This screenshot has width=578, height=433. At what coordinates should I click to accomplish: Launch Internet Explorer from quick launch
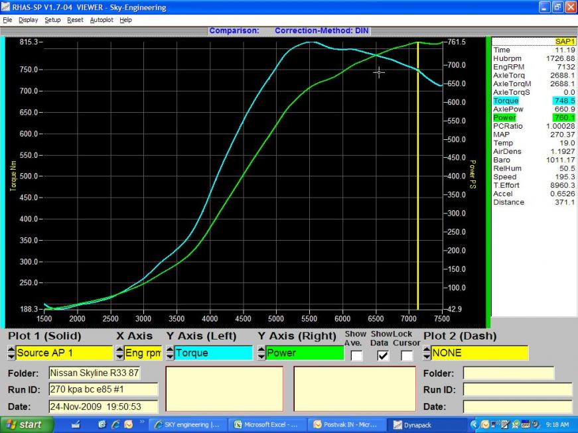click(114, 424)
